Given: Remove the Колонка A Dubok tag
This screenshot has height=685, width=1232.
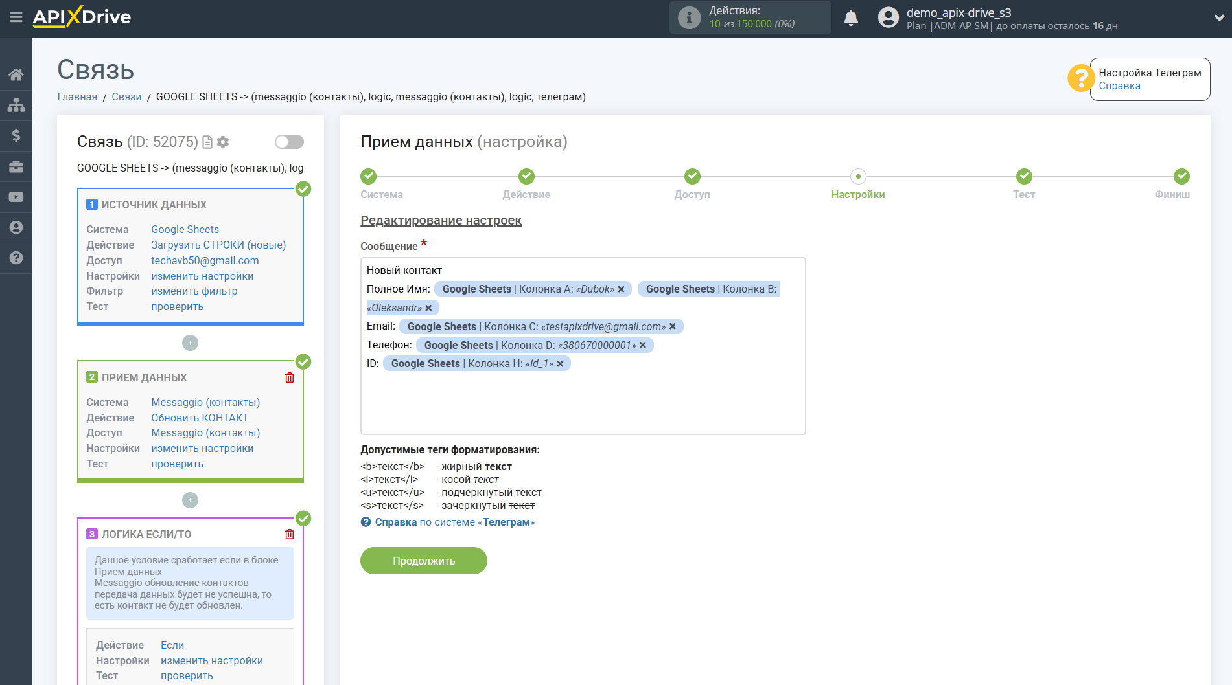Looking at the screenshot, I should (x=621, y=289).
